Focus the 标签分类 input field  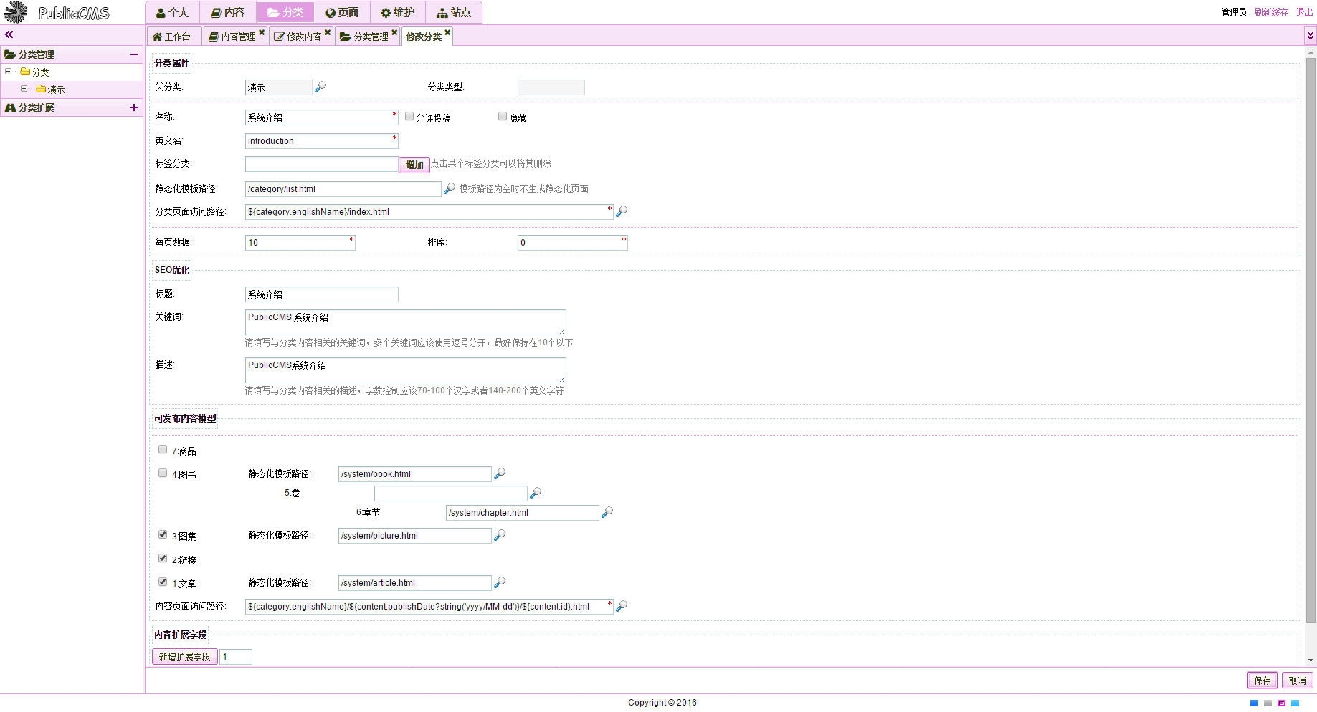321,164
